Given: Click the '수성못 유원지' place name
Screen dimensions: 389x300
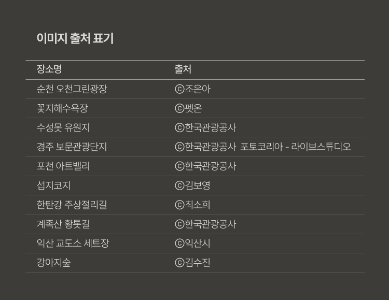Looking at the screenshot, I should (63, 127).
